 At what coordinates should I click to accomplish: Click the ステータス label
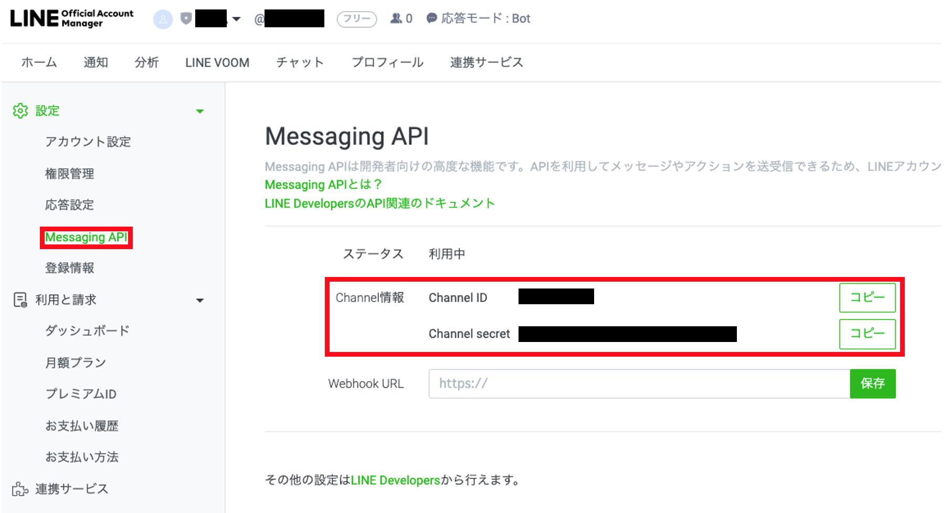click(373, 254)
